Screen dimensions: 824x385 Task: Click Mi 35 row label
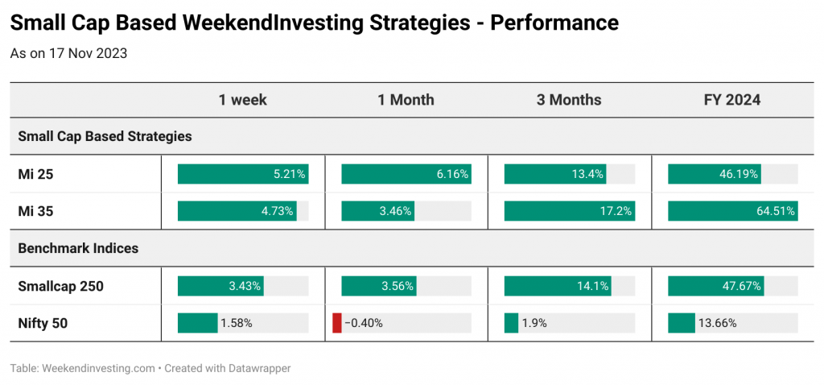[x=35, y=212]
